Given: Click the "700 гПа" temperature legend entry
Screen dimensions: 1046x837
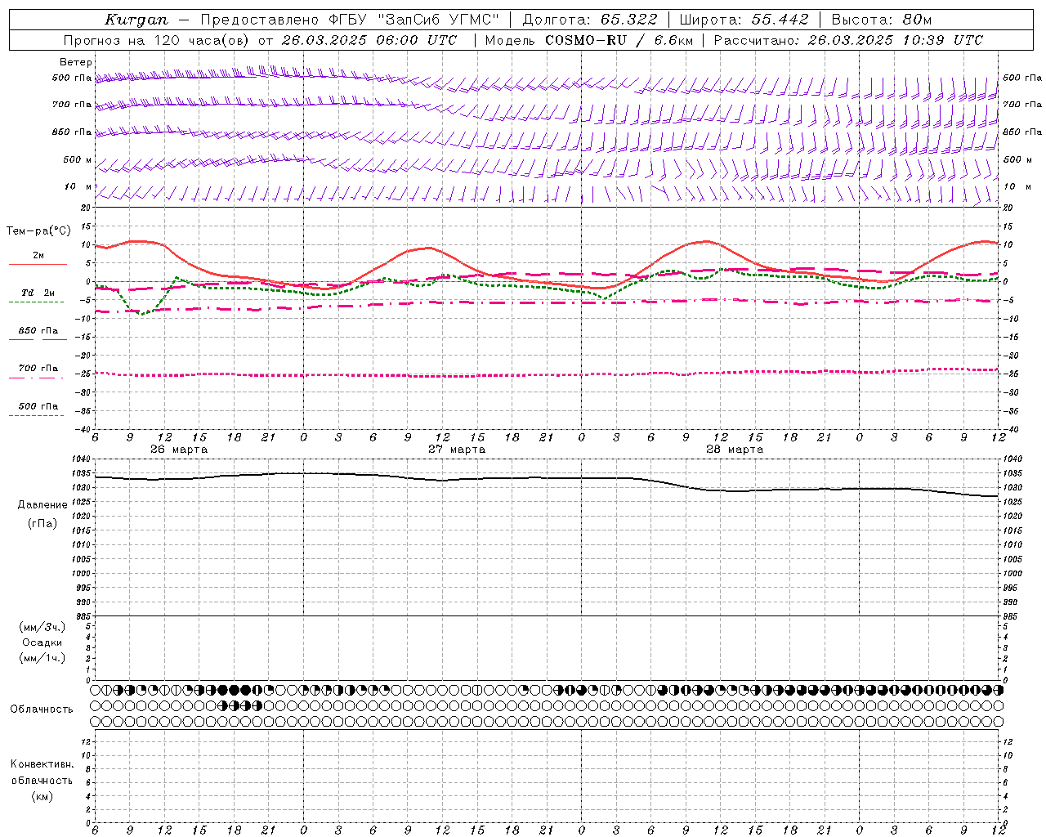Looking at the screenshot, I should (38, 369).
